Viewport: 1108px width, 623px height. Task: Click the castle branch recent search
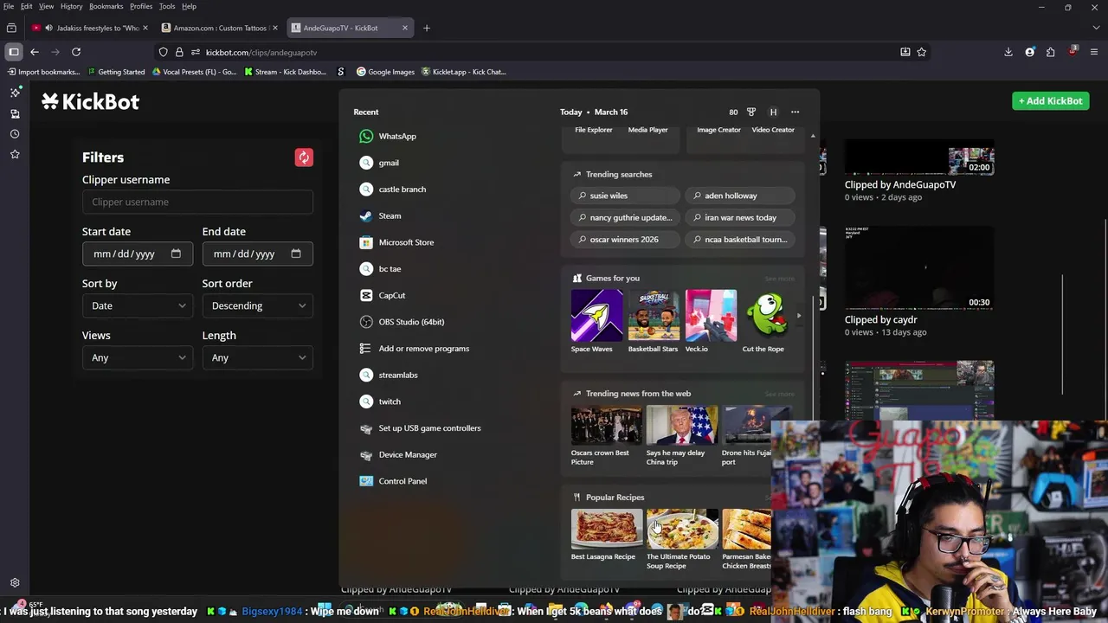point(392,189)
